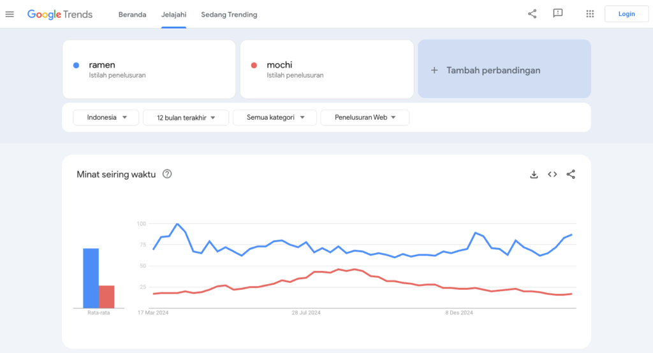The width and height of the screenshot is (653, 353).
Task: Click the red mochi average bar
Action: pyautogui.click(x=106, y=297)
